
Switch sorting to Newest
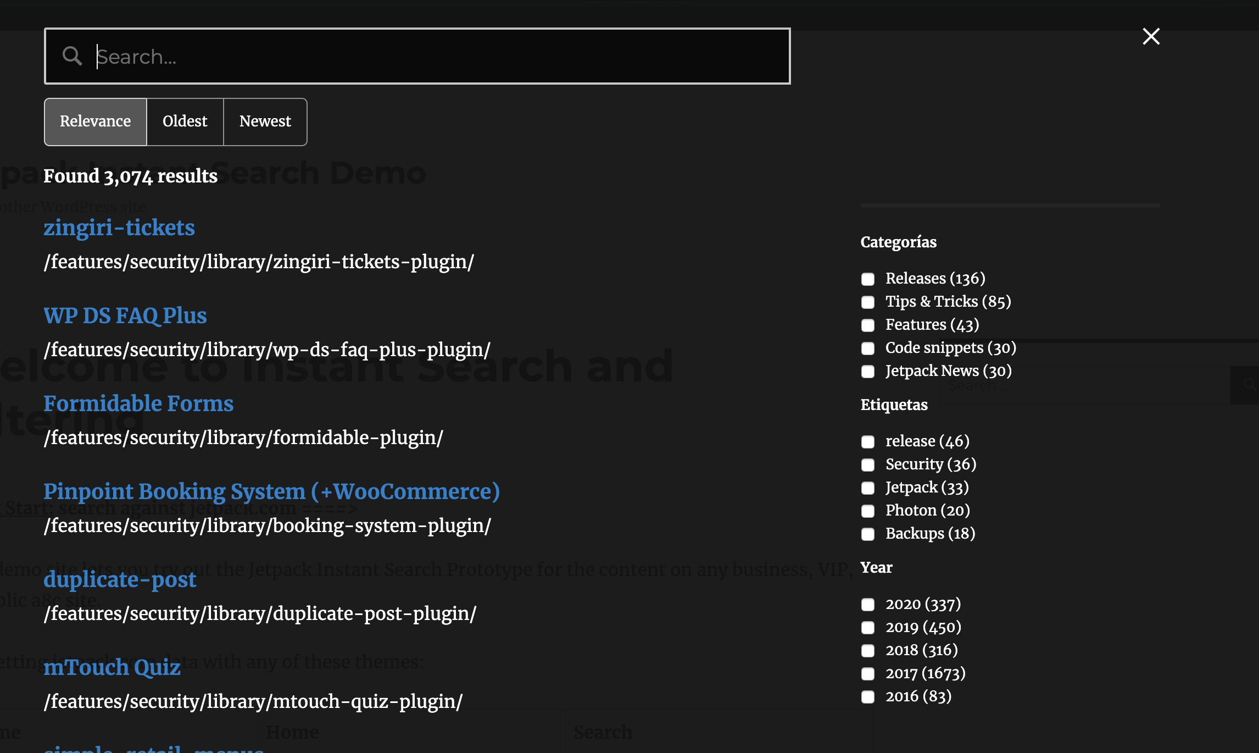tap(265, 121)
